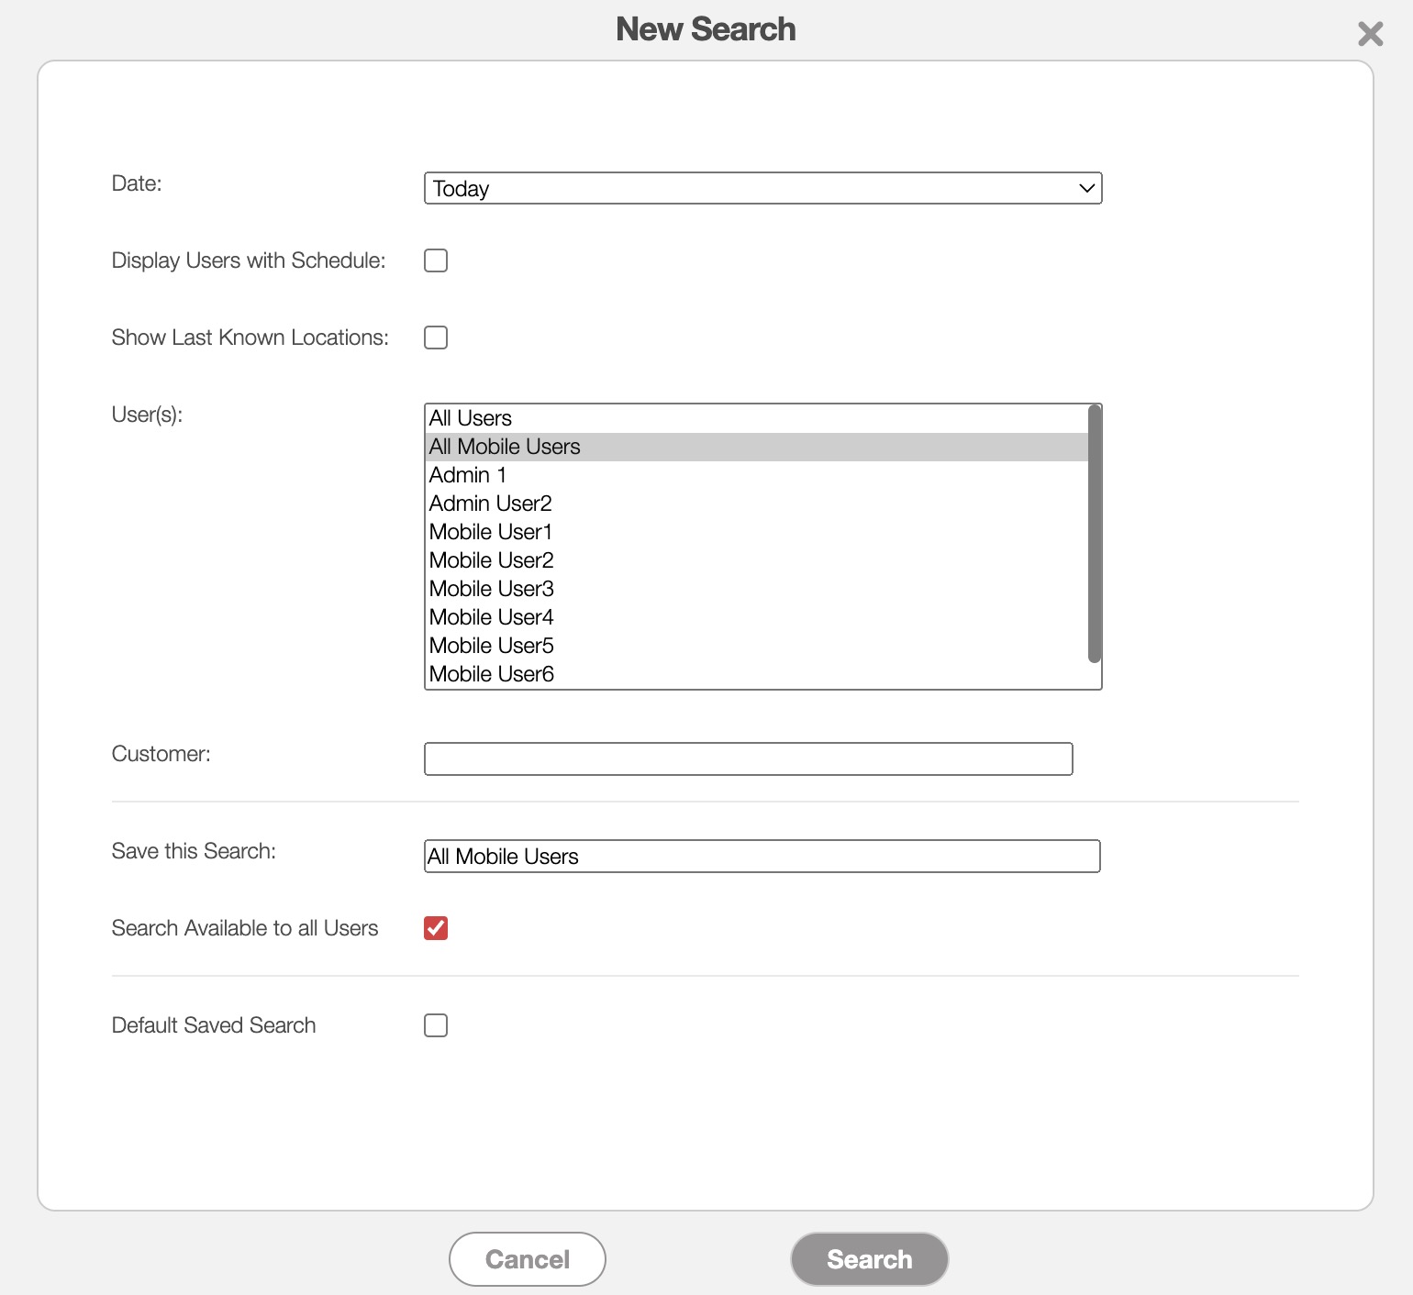Viewport: 1413px width, 1295px height.
Task: Choose Mobile User1 from the list
Action: pos(491,532)
